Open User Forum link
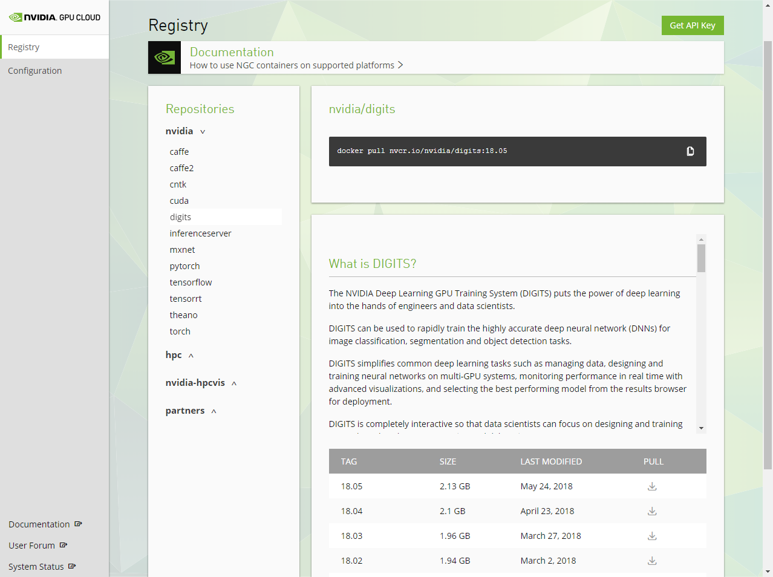Image resolution: width=773 pixels, height=577 pixels. (x=31, y=546)
